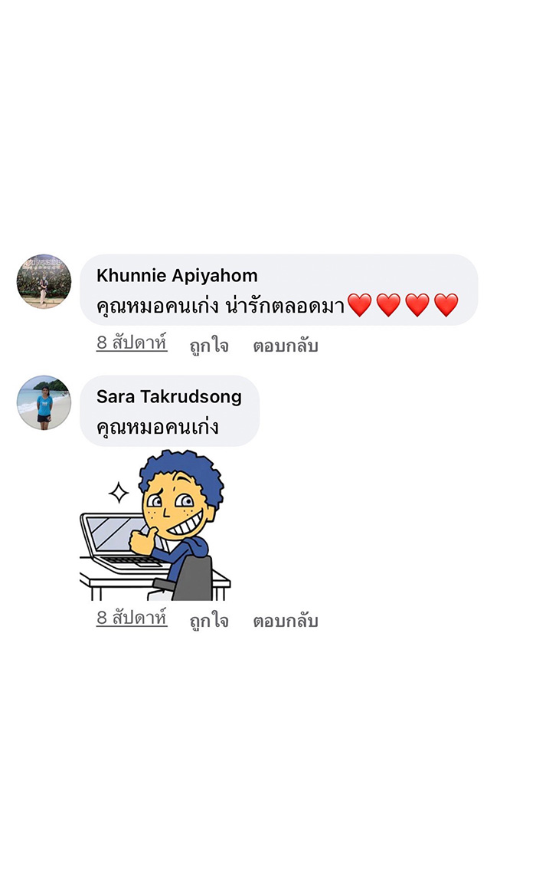Open 8 สัปดาห์ timestamp under Khunnie's comment
Viewport: 536px width, 889px height.
(x=132, y=343)
